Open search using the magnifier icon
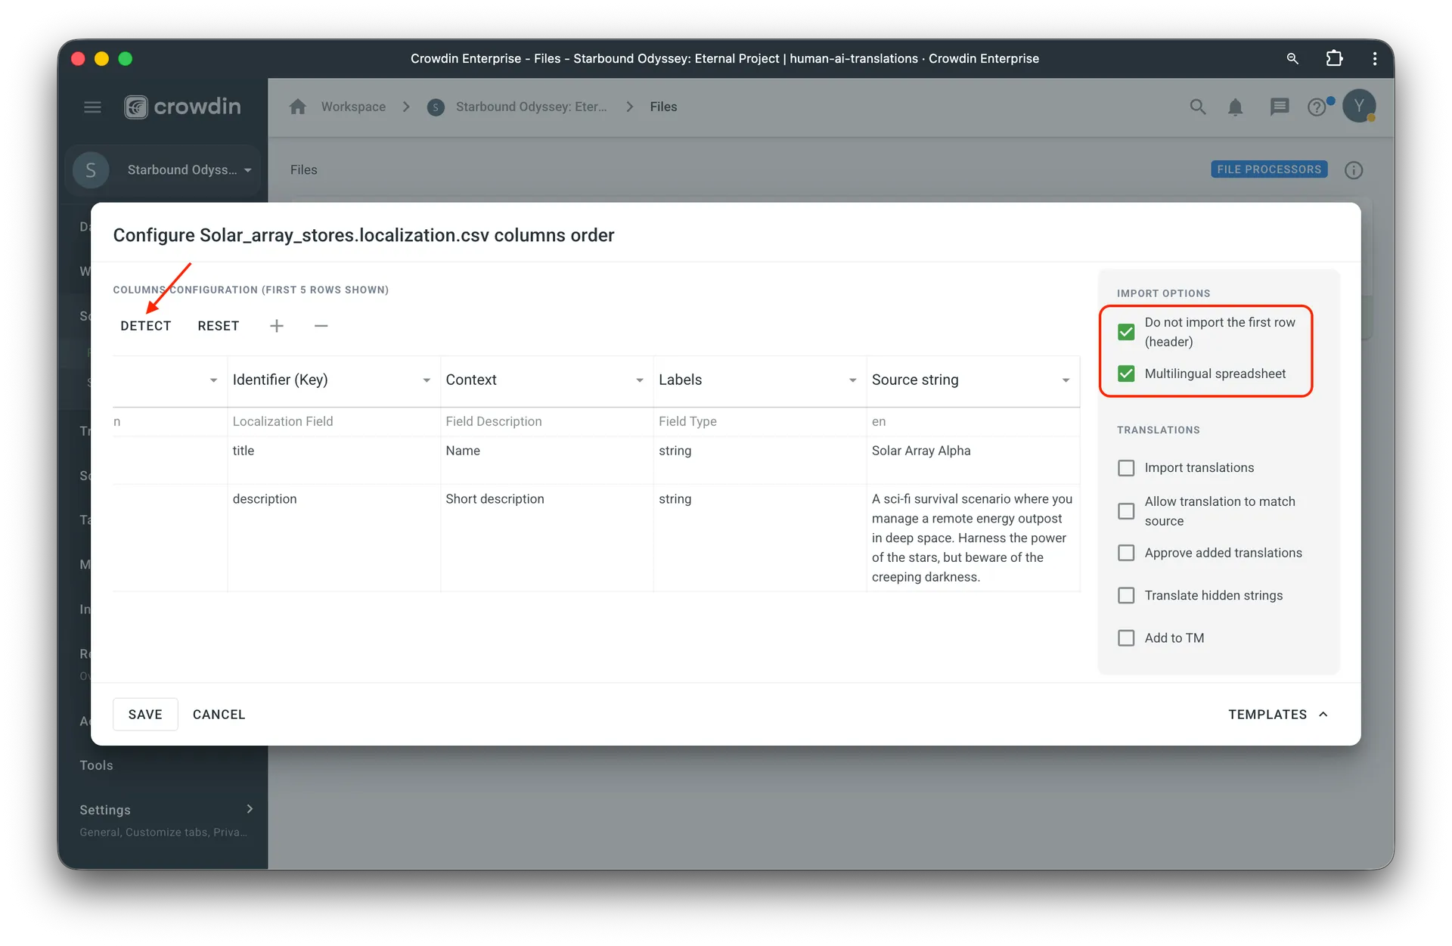Image resolution: width=1452 pixels, height=946 pixels. coord(1197,107)
